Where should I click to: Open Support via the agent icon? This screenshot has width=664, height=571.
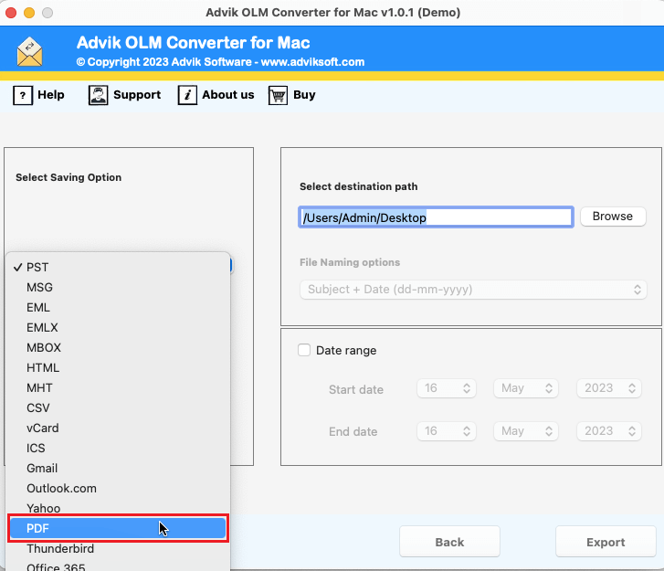click(99, 95)
